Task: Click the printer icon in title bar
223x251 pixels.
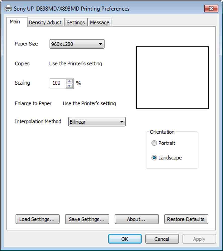Action: pyautogui.click(x=8, y=9)
